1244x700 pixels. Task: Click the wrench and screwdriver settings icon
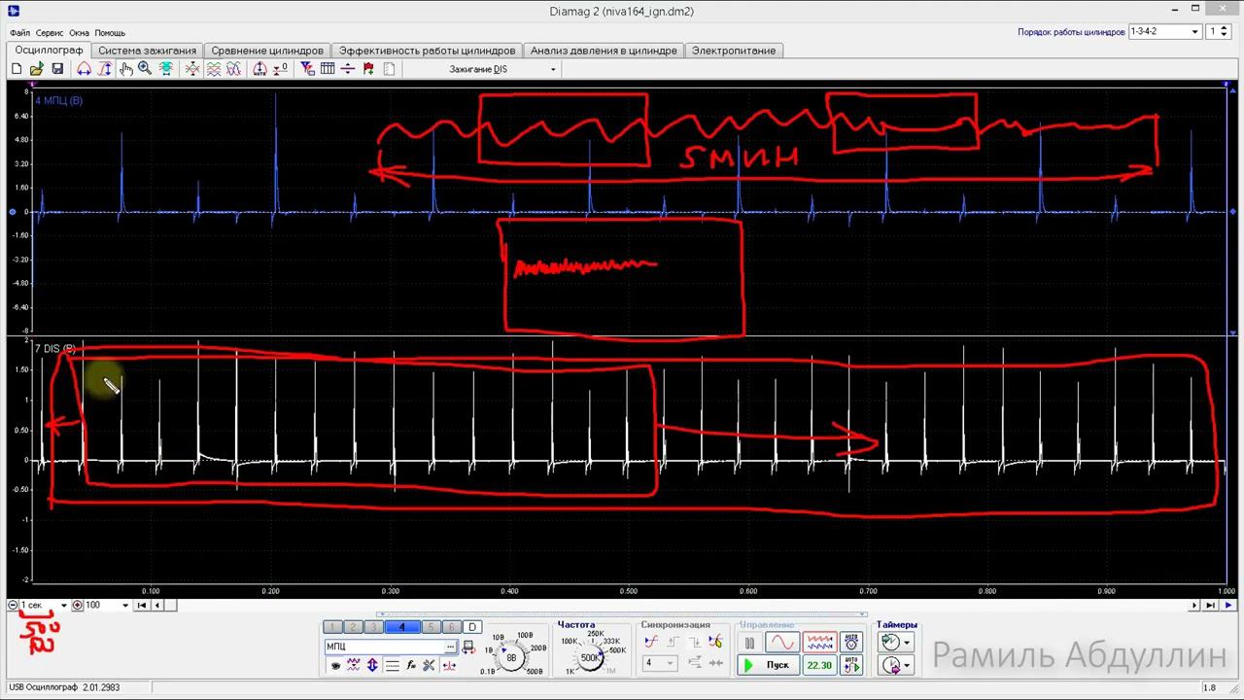429,666
